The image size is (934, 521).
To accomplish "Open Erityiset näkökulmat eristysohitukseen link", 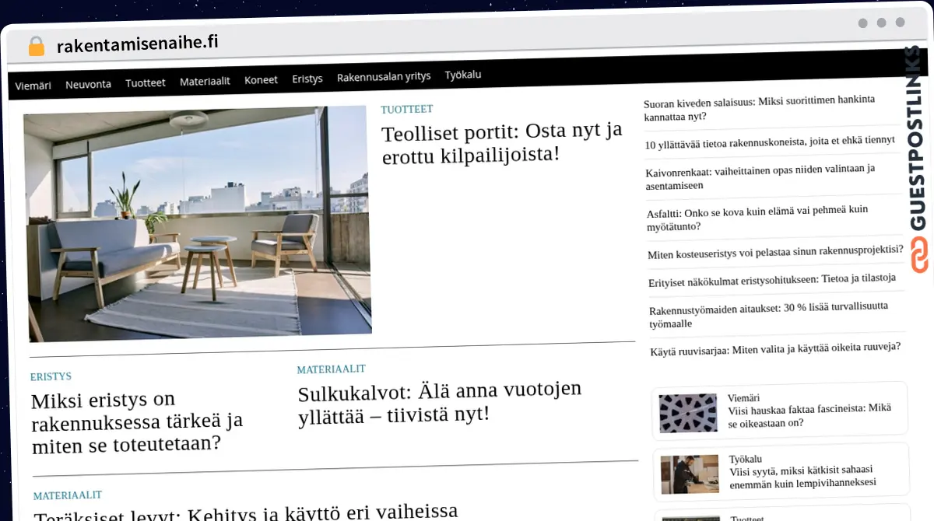I will 772,280.
